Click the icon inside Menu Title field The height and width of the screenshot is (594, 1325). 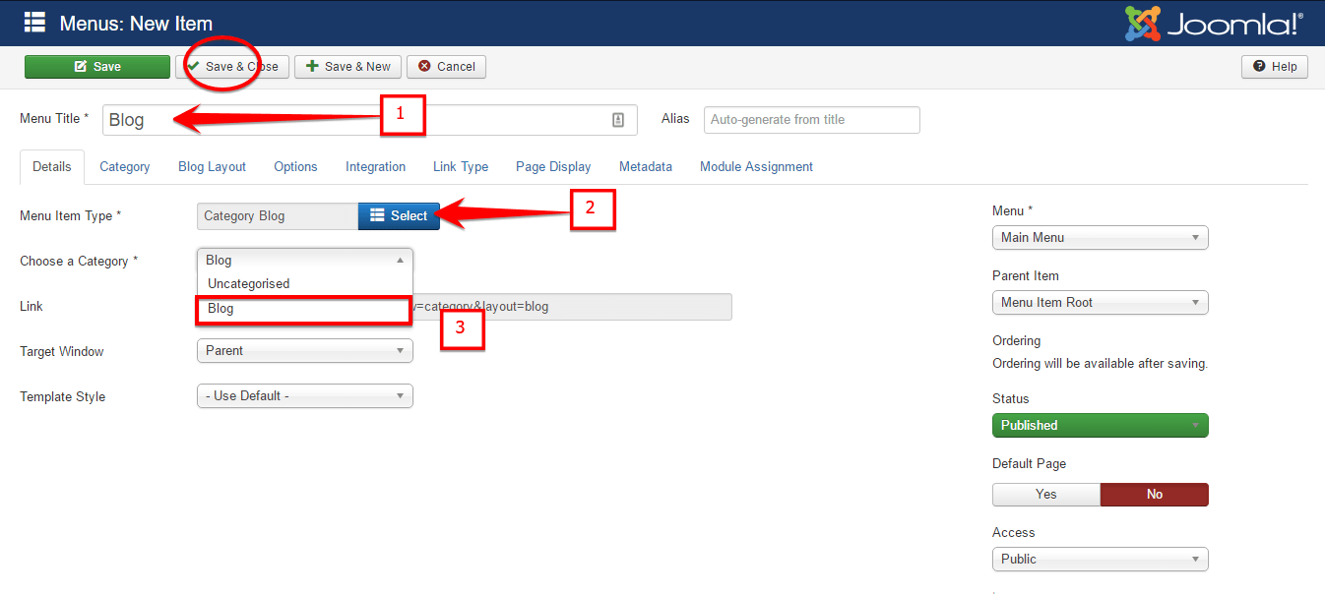(618, 120)
